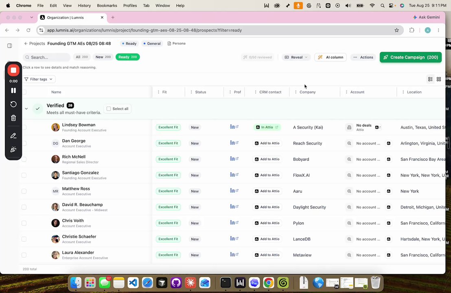
Task: Tick Christie Schaefer row checkbox
Action: point(24,239)
